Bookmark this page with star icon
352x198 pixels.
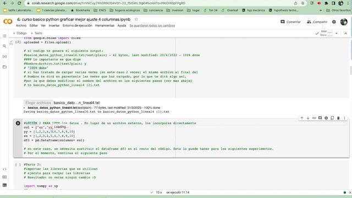click(303, 3)
